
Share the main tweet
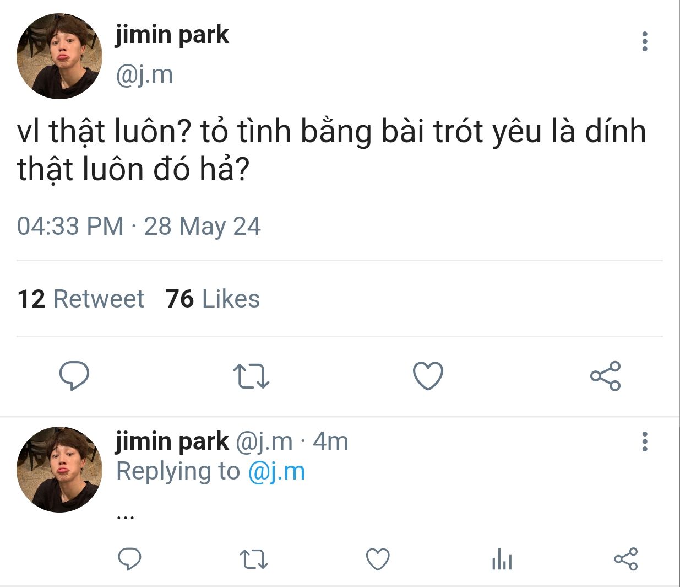(x=605, y=376)
